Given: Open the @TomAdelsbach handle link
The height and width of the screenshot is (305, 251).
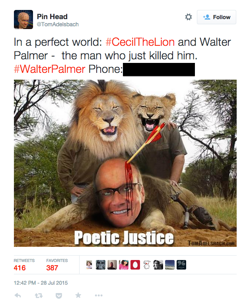Looking at the screenshot, I should (x=58, y=24).
